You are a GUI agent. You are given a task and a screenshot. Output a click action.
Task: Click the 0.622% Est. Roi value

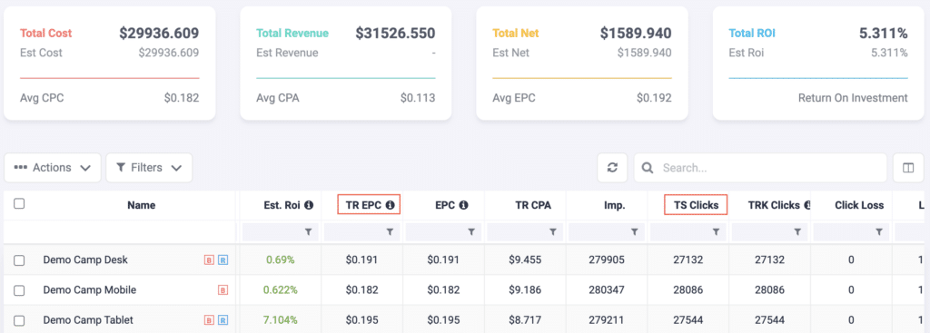point(280,289)
